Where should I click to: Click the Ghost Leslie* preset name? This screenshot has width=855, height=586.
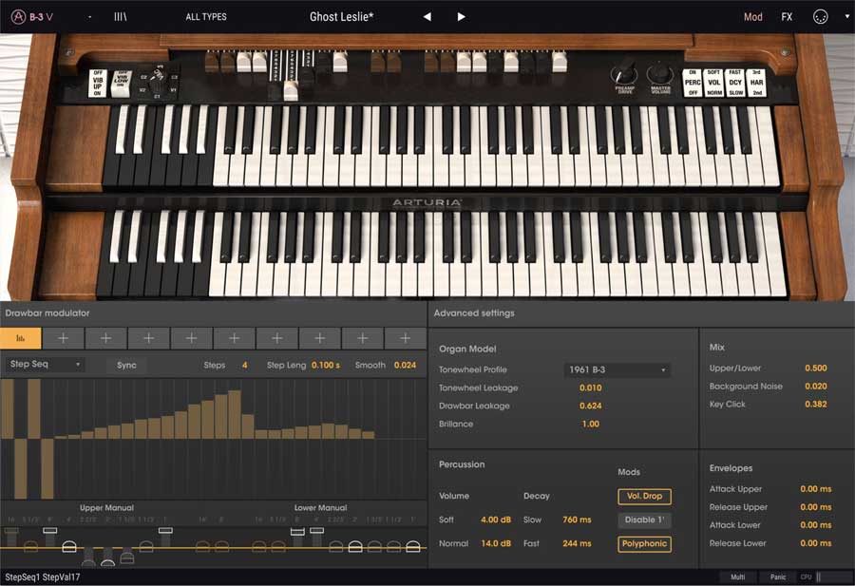pos(341,17)
